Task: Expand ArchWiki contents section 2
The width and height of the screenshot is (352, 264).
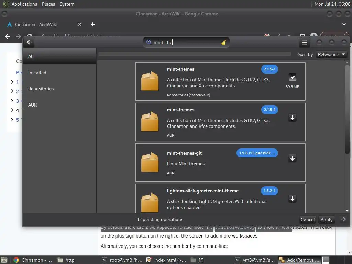Action: (x=12, y=91)
